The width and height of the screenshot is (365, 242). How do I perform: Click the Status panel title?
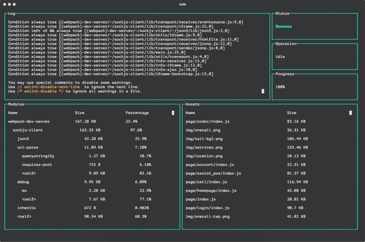282,14
